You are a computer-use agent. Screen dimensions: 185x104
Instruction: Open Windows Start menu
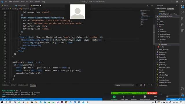[2, 102]
